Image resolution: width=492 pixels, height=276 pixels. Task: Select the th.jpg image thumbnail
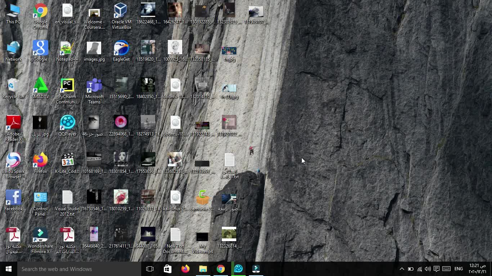pyautogui.click(x=229, y=51)
